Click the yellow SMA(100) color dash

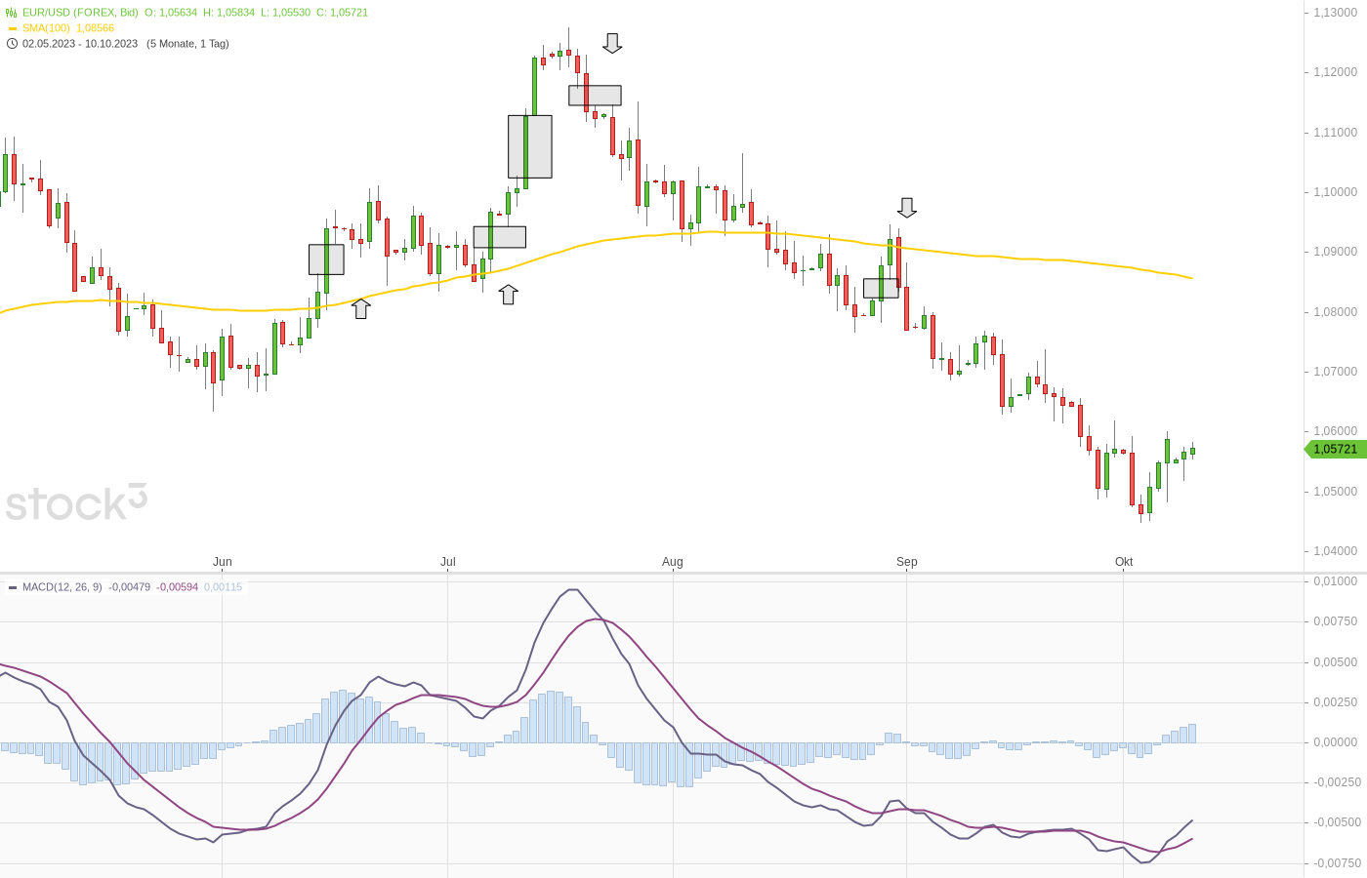13,28
